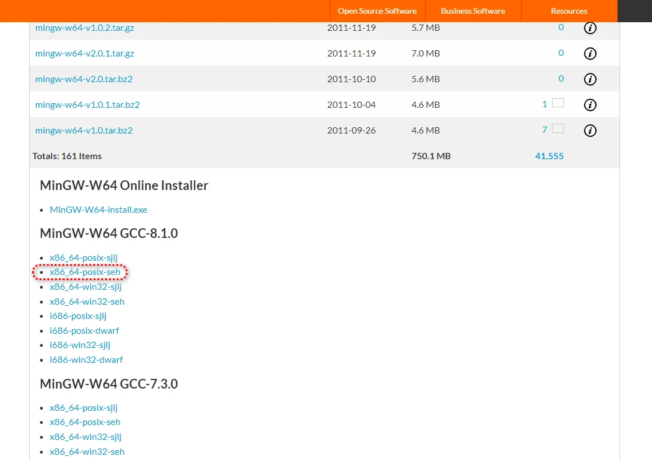Screen dimensions: 652x461
Task: Show info for mingw-w64-v2.0.tar.bz2
Action: pos(590,79)
